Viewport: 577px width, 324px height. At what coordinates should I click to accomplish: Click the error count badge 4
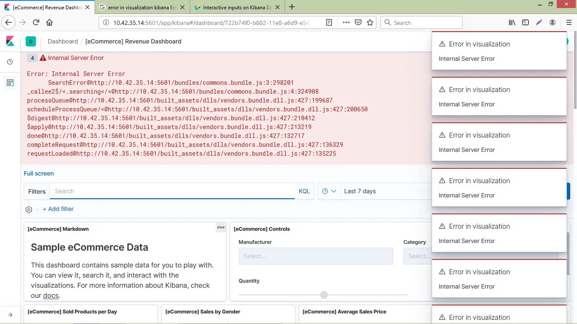click(32, 58)
